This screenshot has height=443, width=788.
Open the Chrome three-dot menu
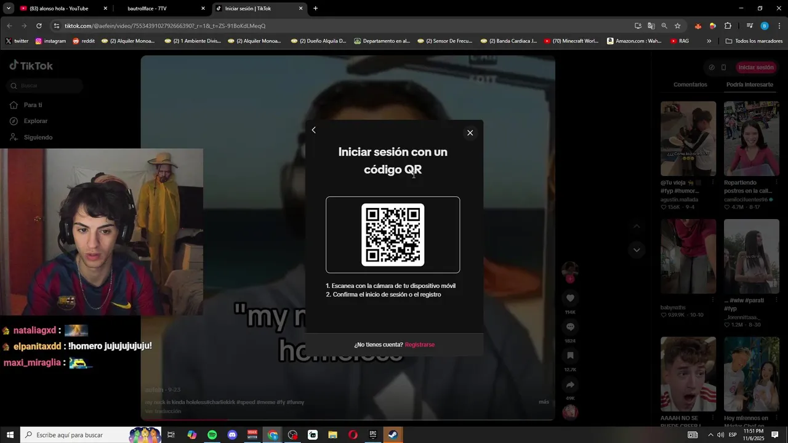click(x=779, y=26)
